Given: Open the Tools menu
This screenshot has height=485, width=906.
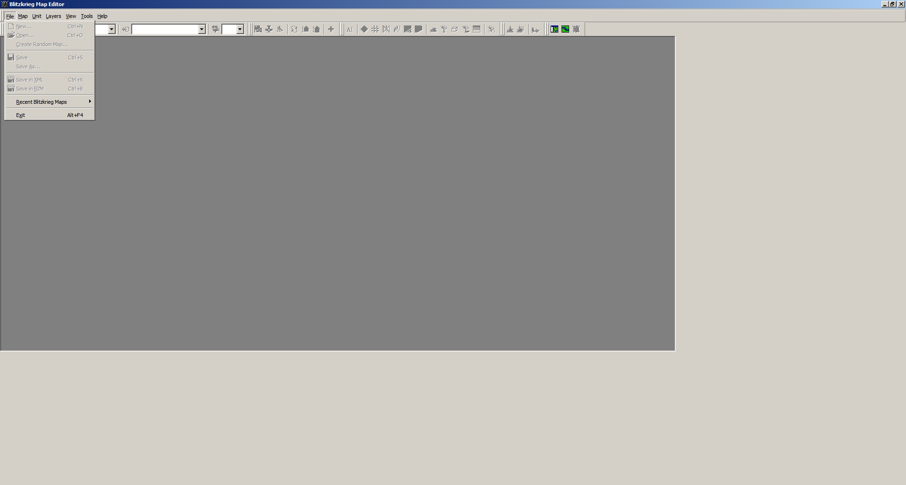Looking at the screenshot, I should click(x=87, y=16).
